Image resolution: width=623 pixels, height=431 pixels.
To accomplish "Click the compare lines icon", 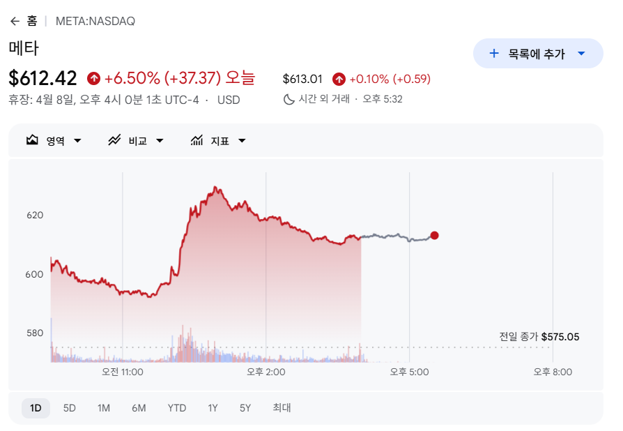I will tap(114, 140).
